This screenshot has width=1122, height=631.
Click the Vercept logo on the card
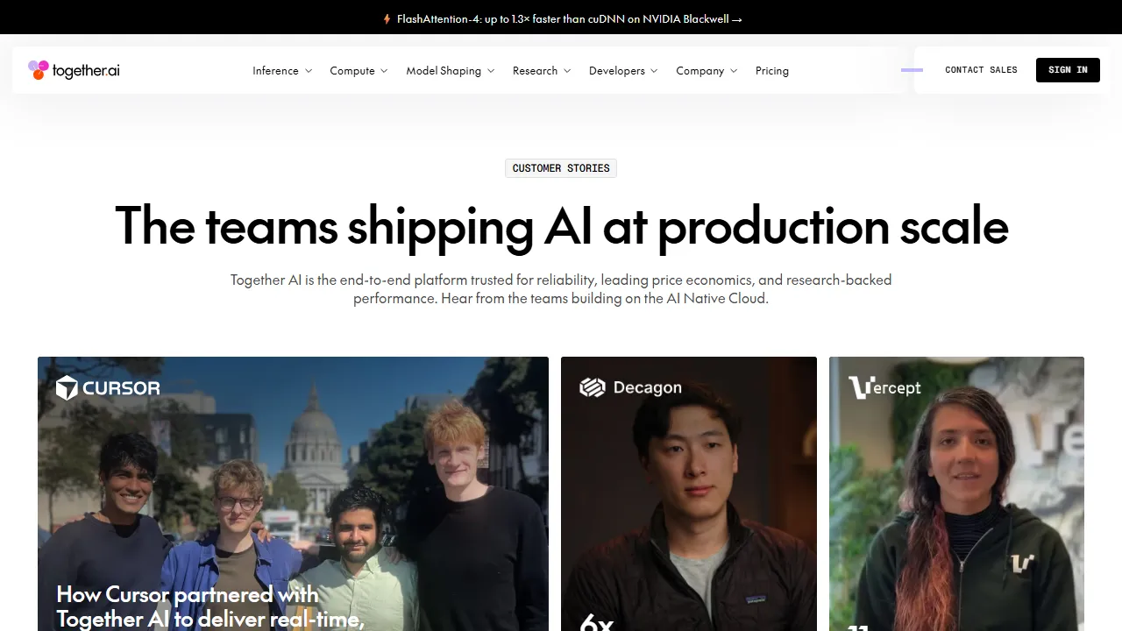coord(884,387)
